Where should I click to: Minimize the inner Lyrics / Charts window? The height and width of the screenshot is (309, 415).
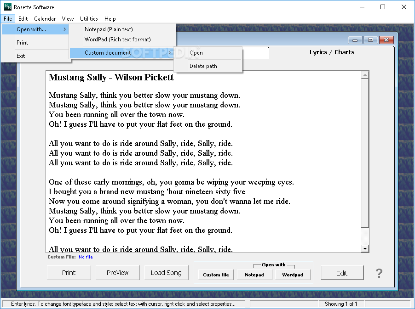(355, 40)
